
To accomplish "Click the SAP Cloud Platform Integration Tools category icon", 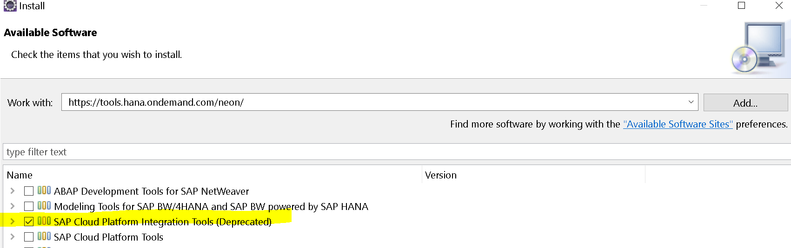I will coord(44,221).
